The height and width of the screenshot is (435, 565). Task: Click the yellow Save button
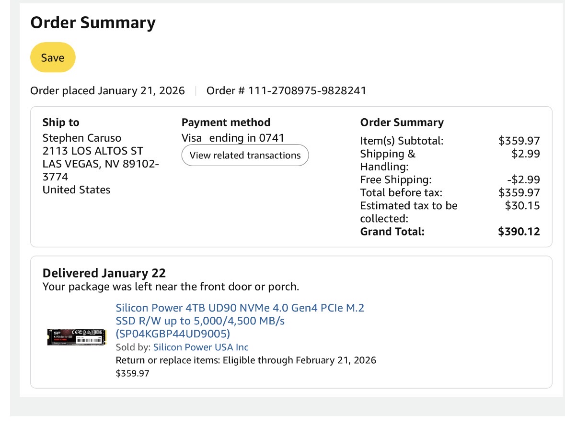[53, 57]
